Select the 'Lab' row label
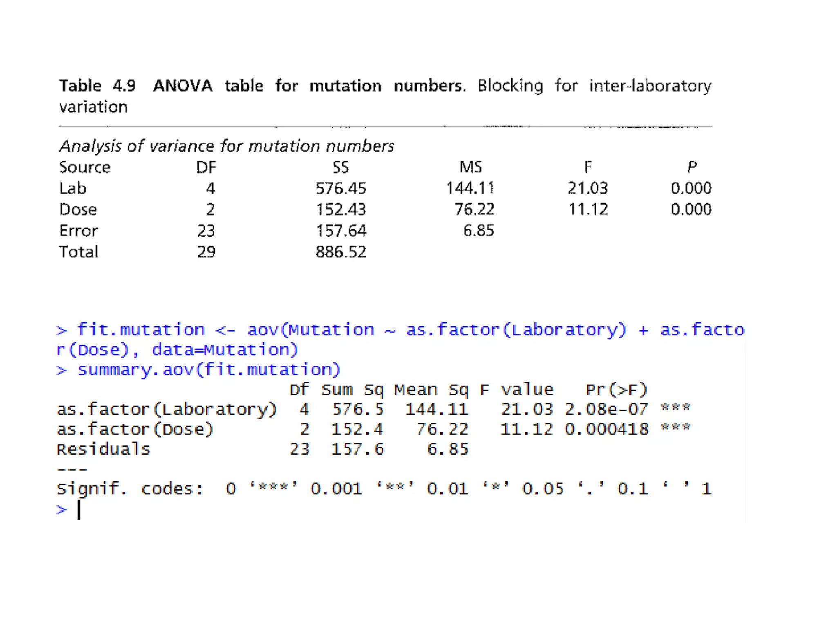Viewport: 837px width, 628px height. (73, 188)
